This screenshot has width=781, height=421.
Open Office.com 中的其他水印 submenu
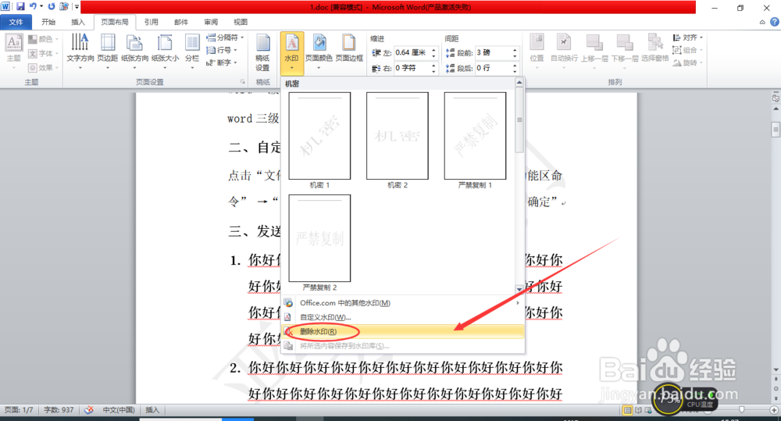pyautogui.click(x=403, y=303)
